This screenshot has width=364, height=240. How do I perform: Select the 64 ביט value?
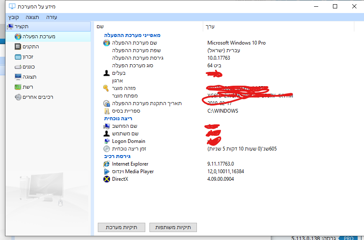click(214, 66)
